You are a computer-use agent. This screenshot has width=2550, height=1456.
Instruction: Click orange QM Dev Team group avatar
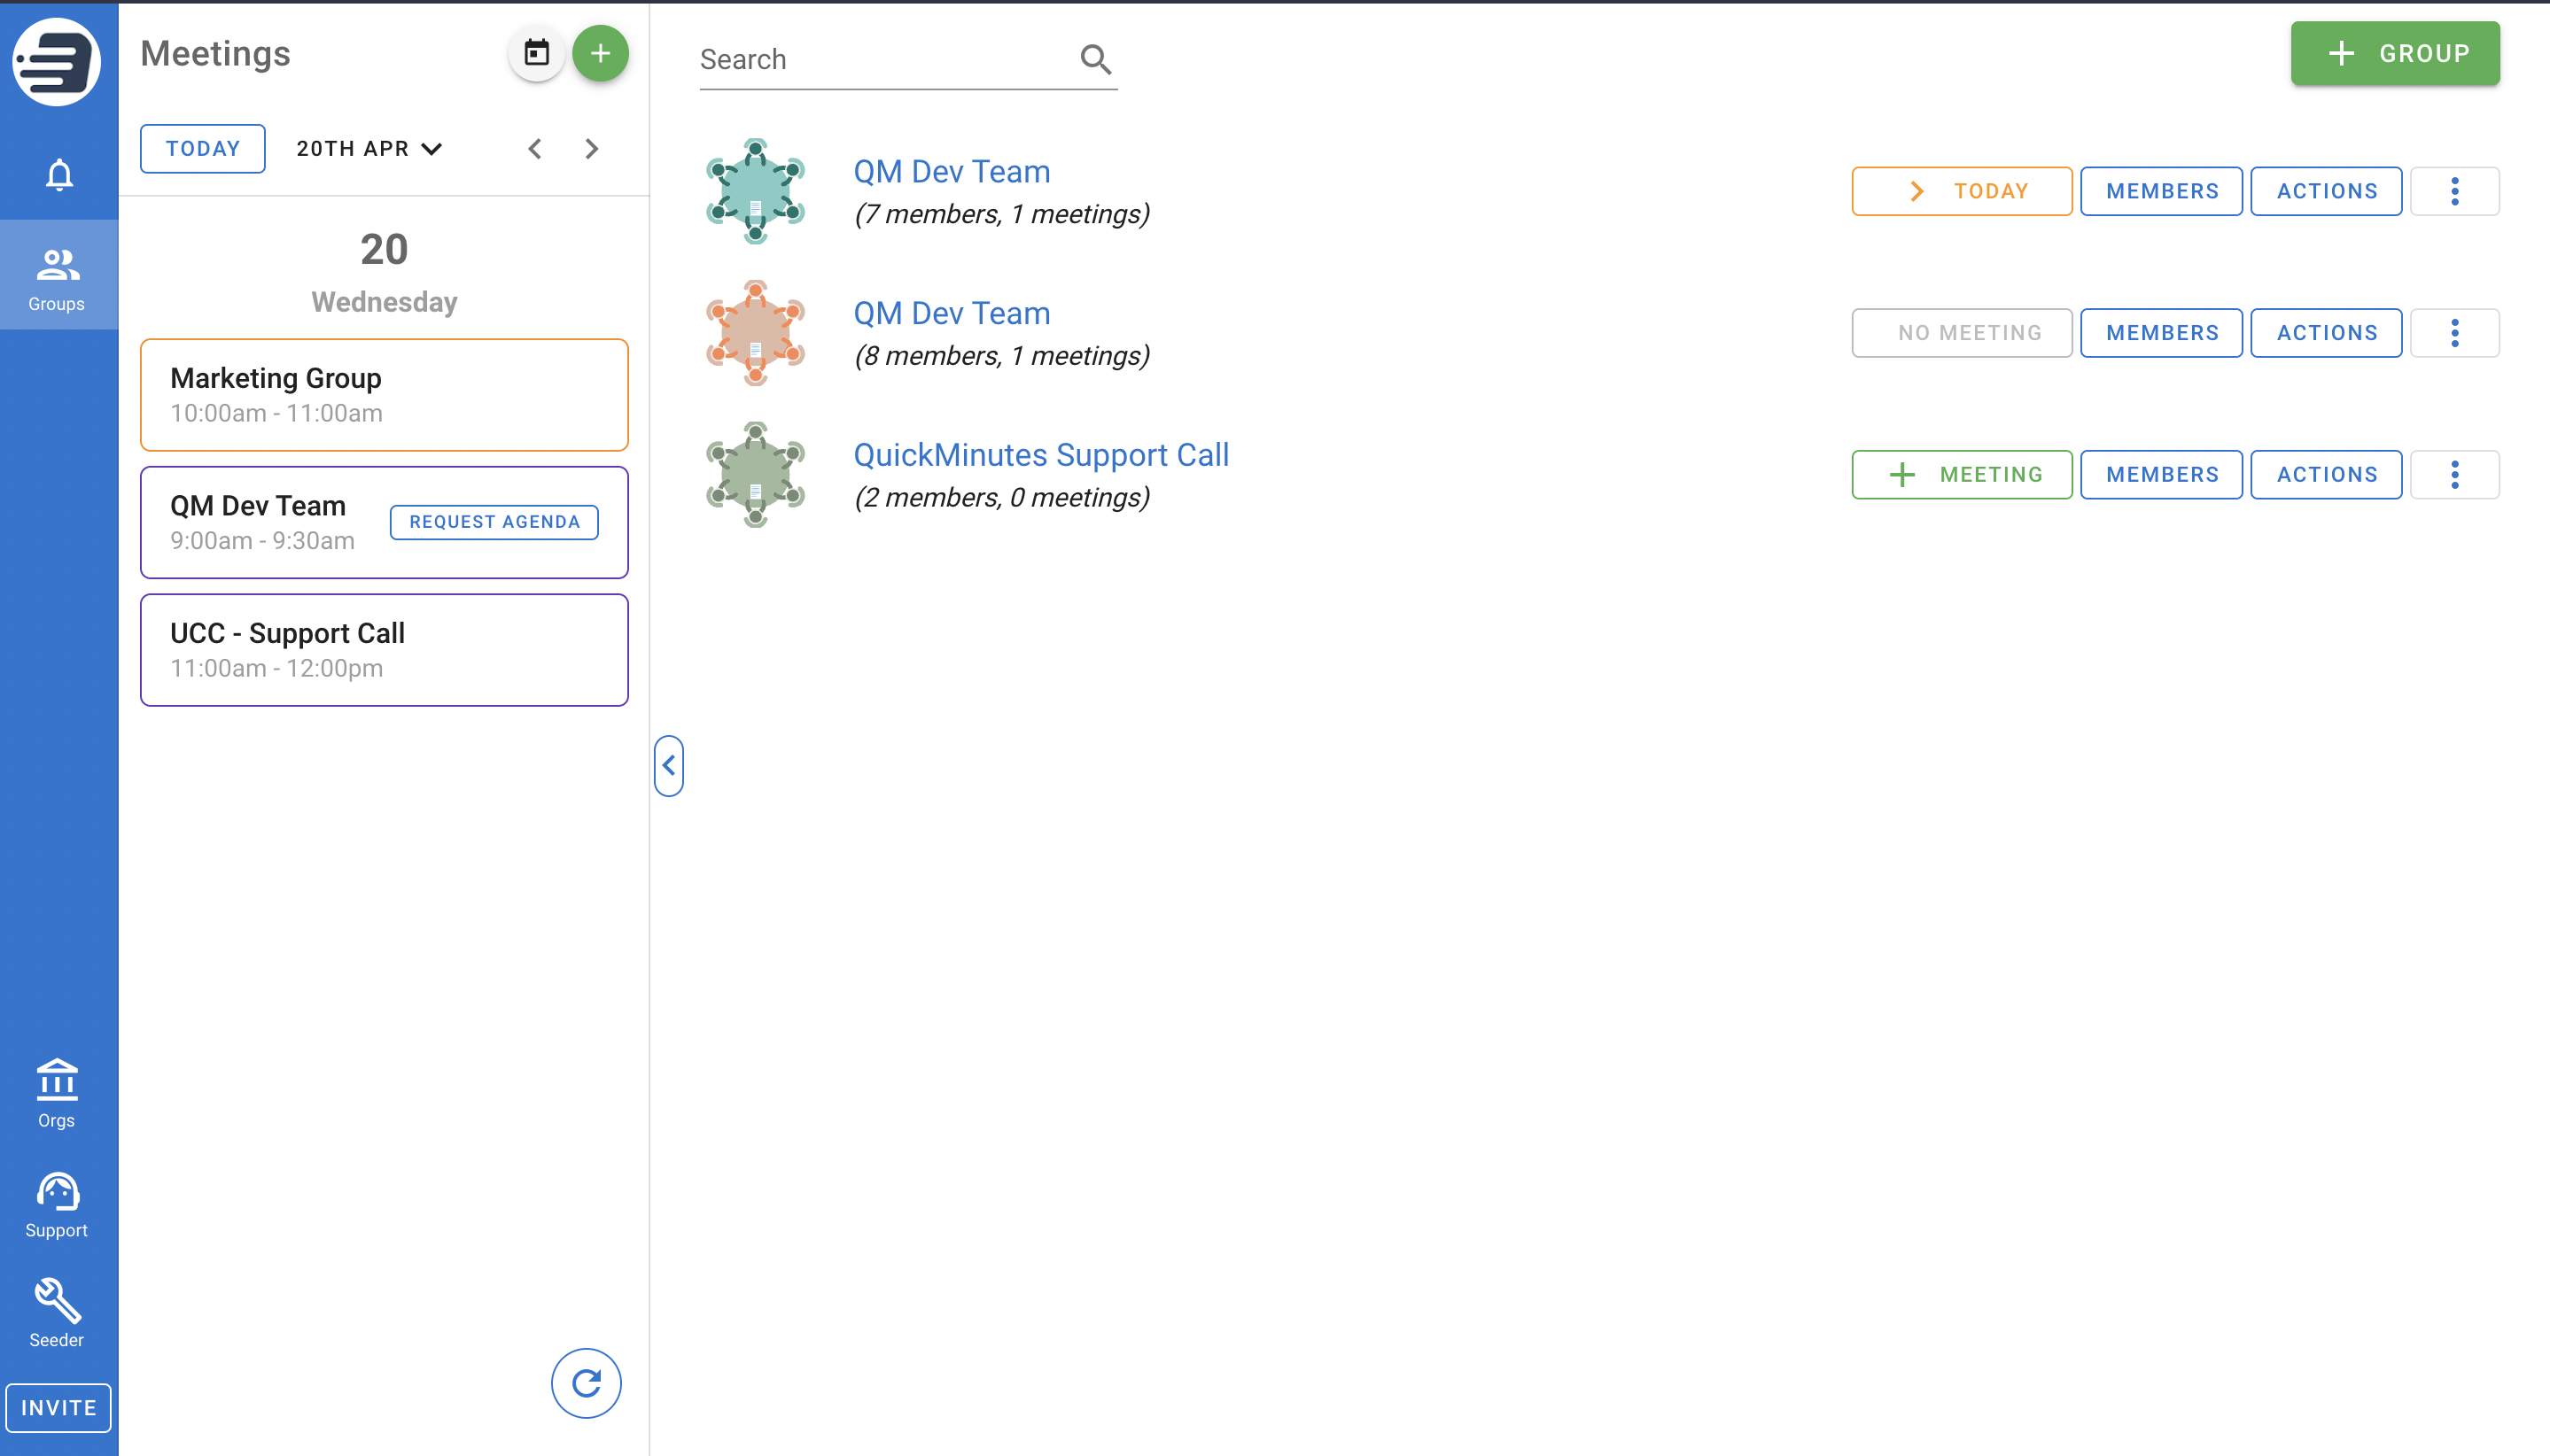(755, 333)
